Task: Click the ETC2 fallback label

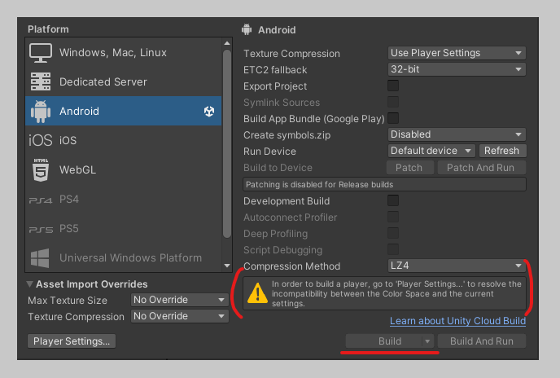Action: [x=275, y=70]
